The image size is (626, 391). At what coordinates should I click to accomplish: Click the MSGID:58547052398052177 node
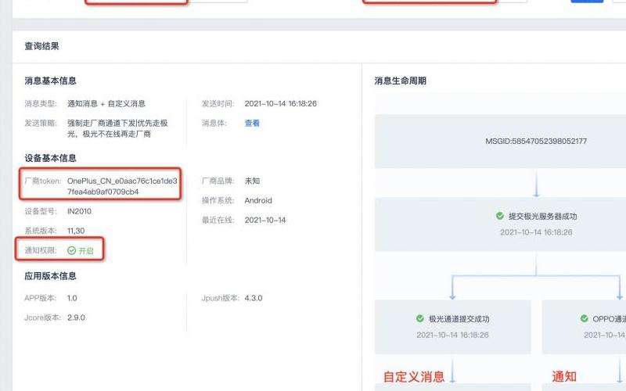coord(536,142)
